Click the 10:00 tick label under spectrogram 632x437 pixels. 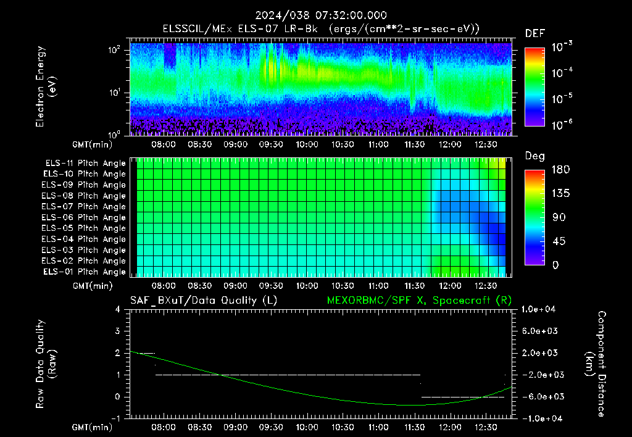pyautogui.click(x=307, y=144)
